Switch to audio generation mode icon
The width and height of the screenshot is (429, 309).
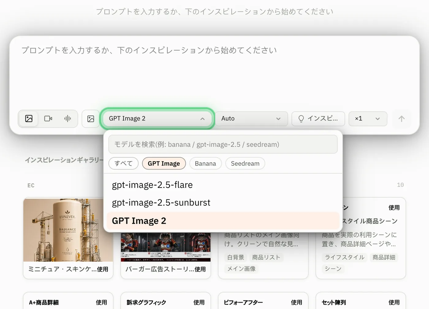(67, 119)
